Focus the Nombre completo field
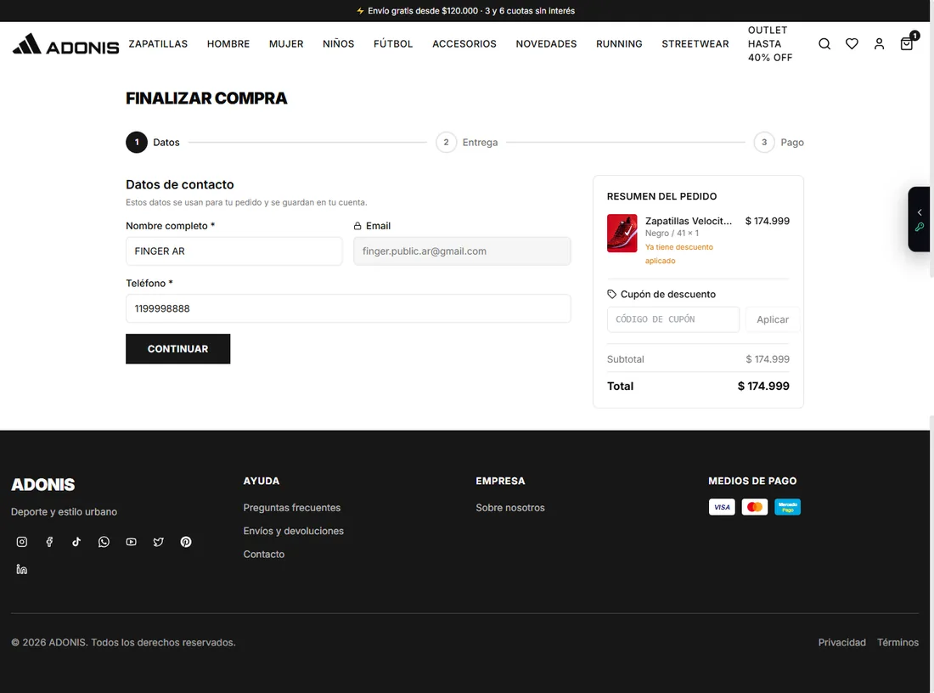This screenshot has height=693, width=934. (x=233, y=251)
